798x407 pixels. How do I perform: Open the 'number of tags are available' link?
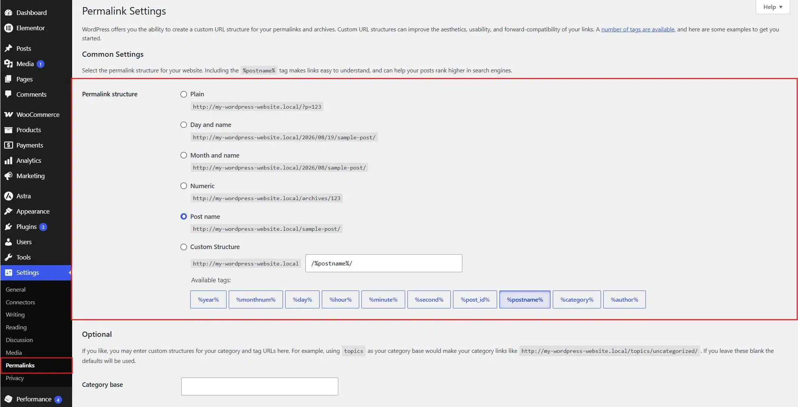click(x=638, y=29)
